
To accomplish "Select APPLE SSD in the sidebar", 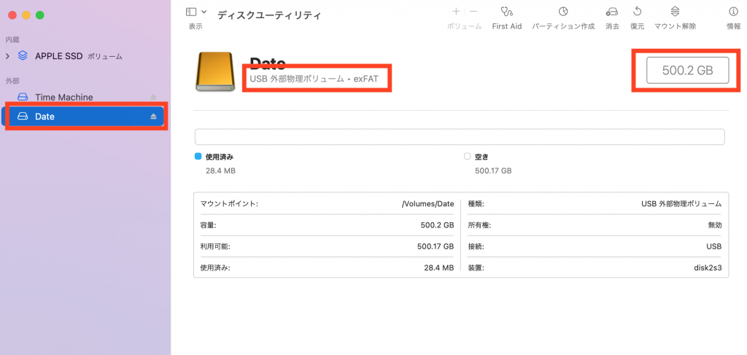I will coord(60,56).
